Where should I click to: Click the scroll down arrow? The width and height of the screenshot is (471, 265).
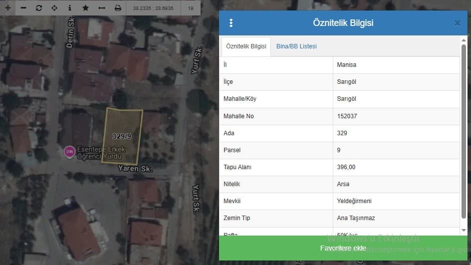464,231
